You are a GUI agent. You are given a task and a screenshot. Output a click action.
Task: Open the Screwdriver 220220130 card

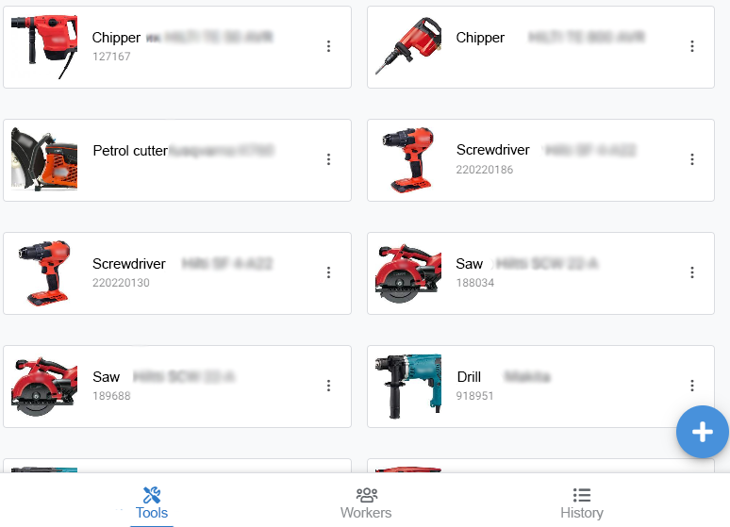[177, 273]
